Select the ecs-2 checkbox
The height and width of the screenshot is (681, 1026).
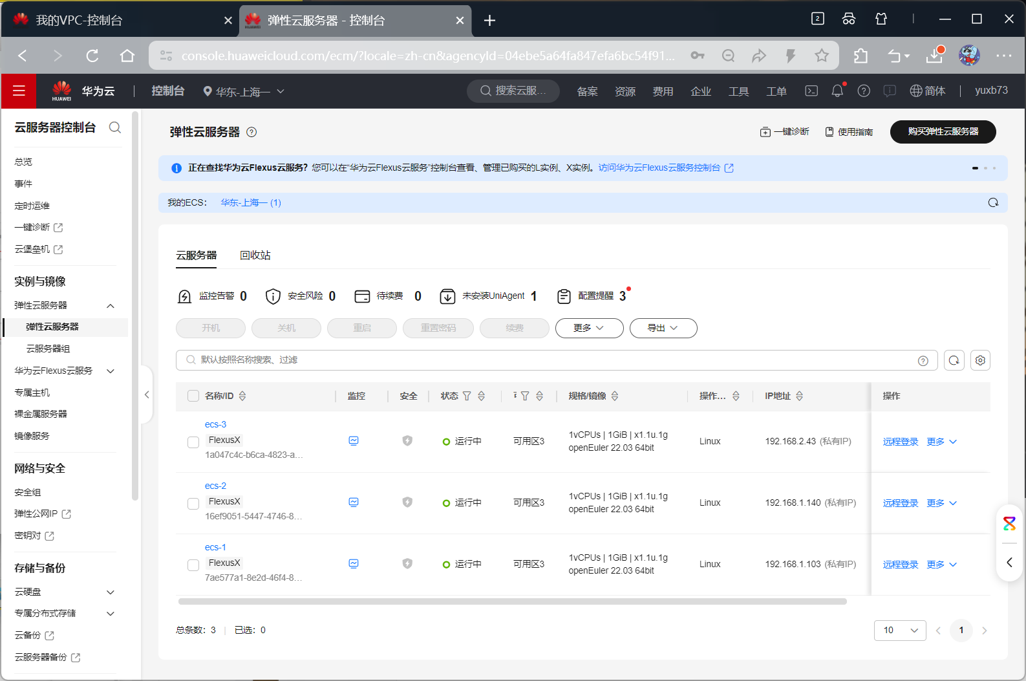(193, 504)
